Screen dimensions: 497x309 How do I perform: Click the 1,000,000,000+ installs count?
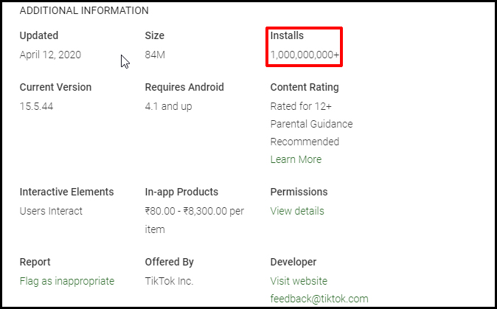(x=305, y=55)
